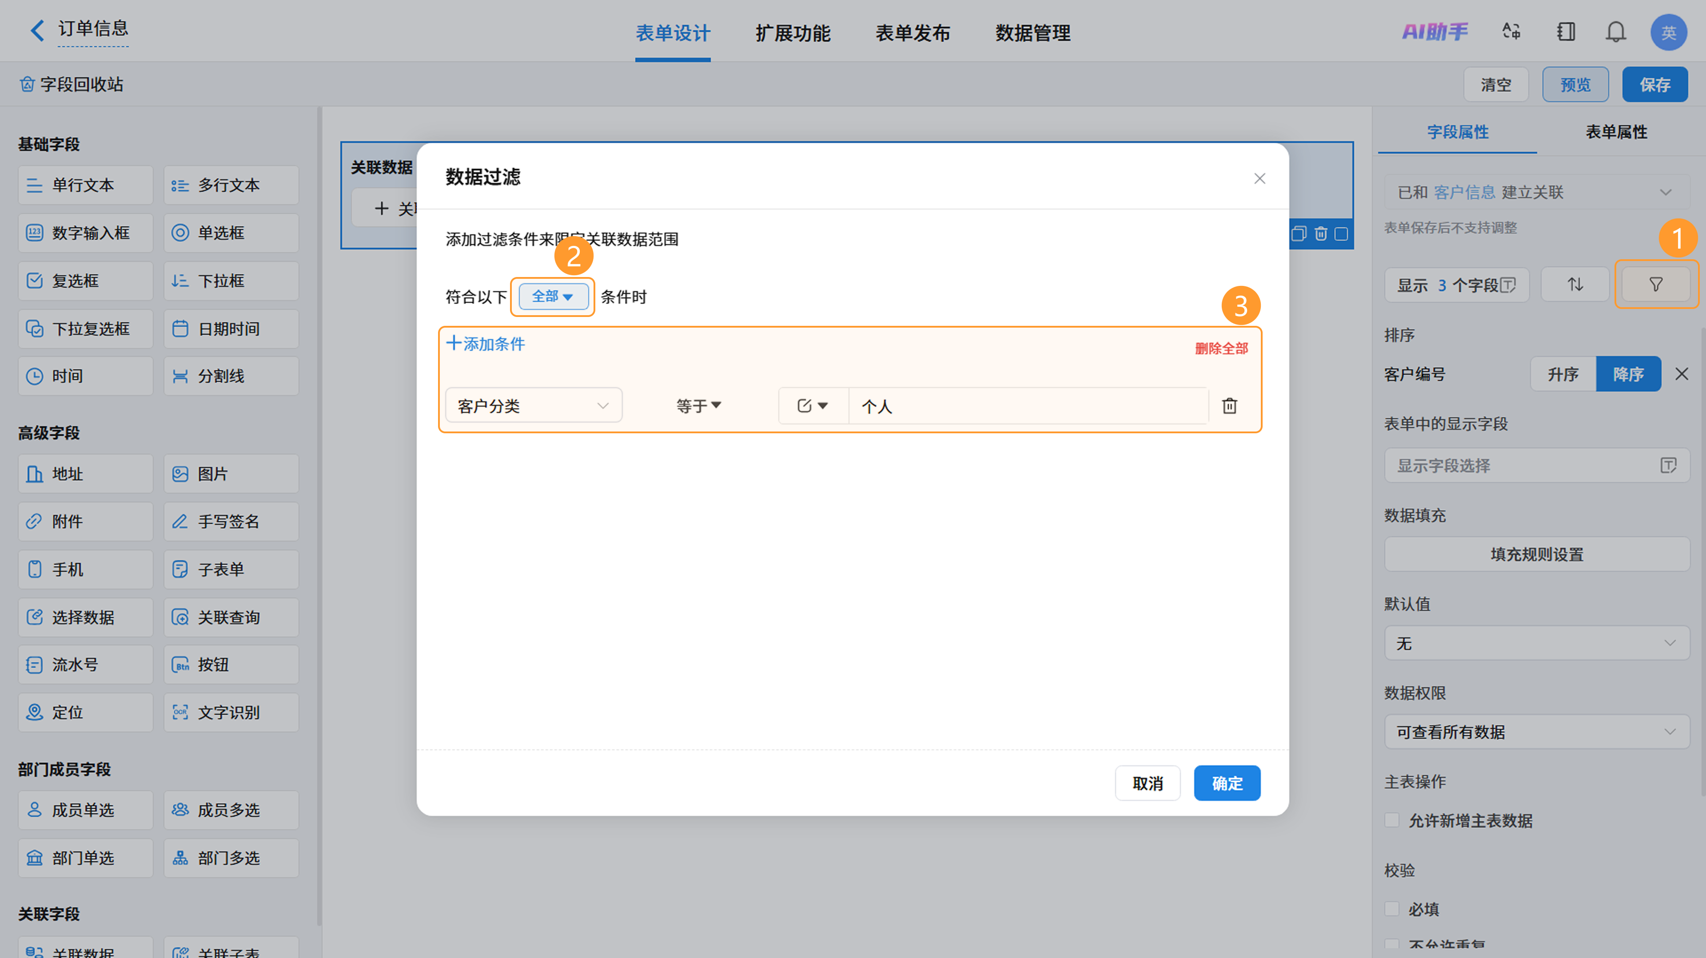Close the 数据过滤 dialog
1706x958 pixels.
[1260, 178]
